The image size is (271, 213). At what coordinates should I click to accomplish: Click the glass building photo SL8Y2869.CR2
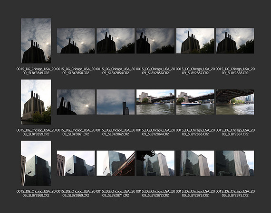pyautogui.click(x=76, y=163)
